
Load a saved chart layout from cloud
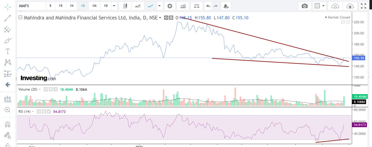(335, 6)
